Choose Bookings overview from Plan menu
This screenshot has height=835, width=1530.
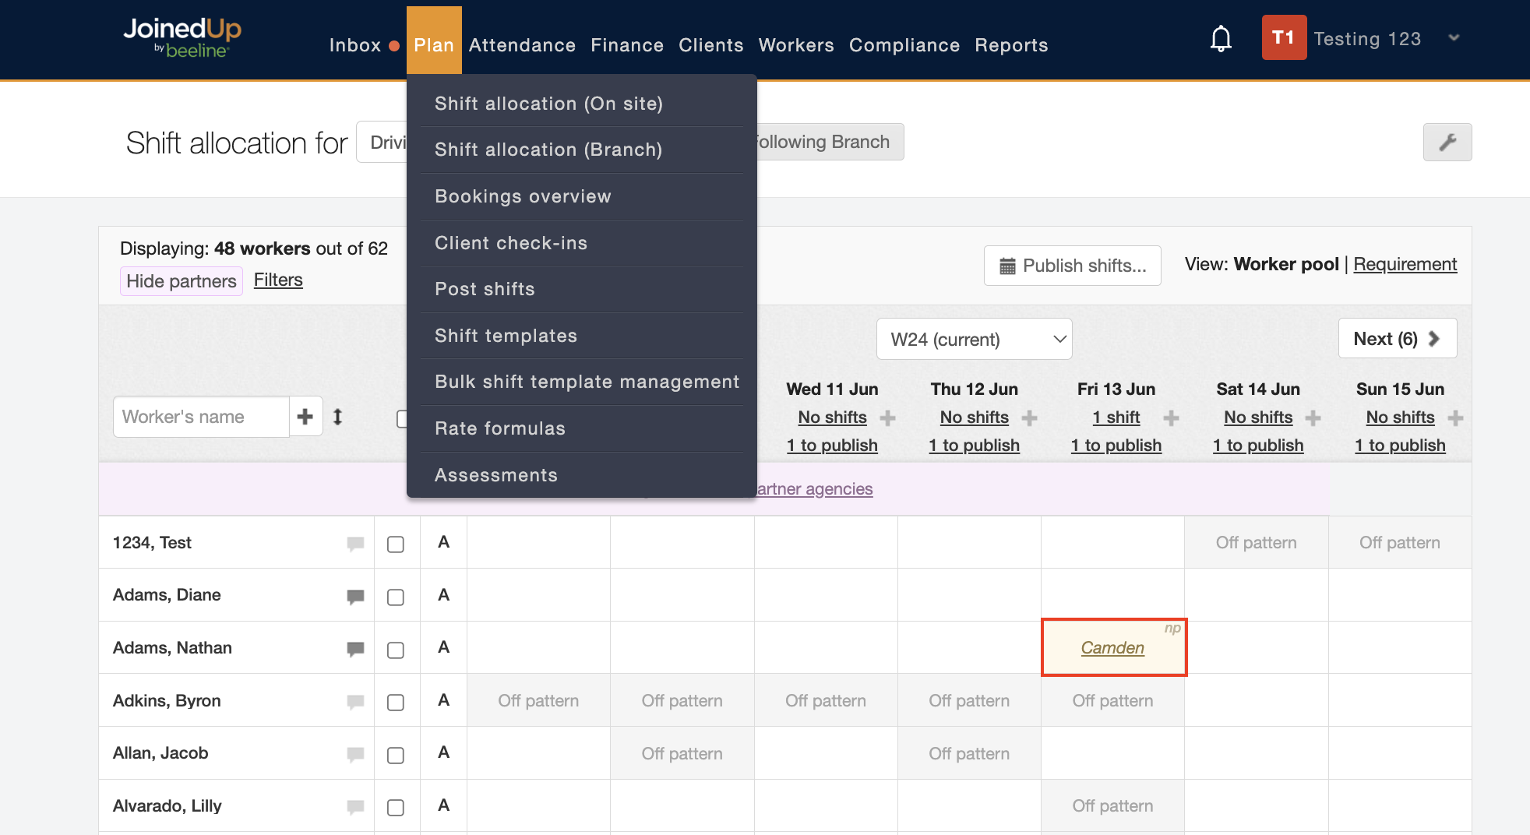point(523,196)
